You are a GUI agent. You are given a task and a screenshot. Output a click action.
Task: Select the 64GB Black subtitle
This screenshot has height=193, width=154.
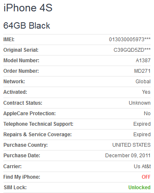(27, 26)
